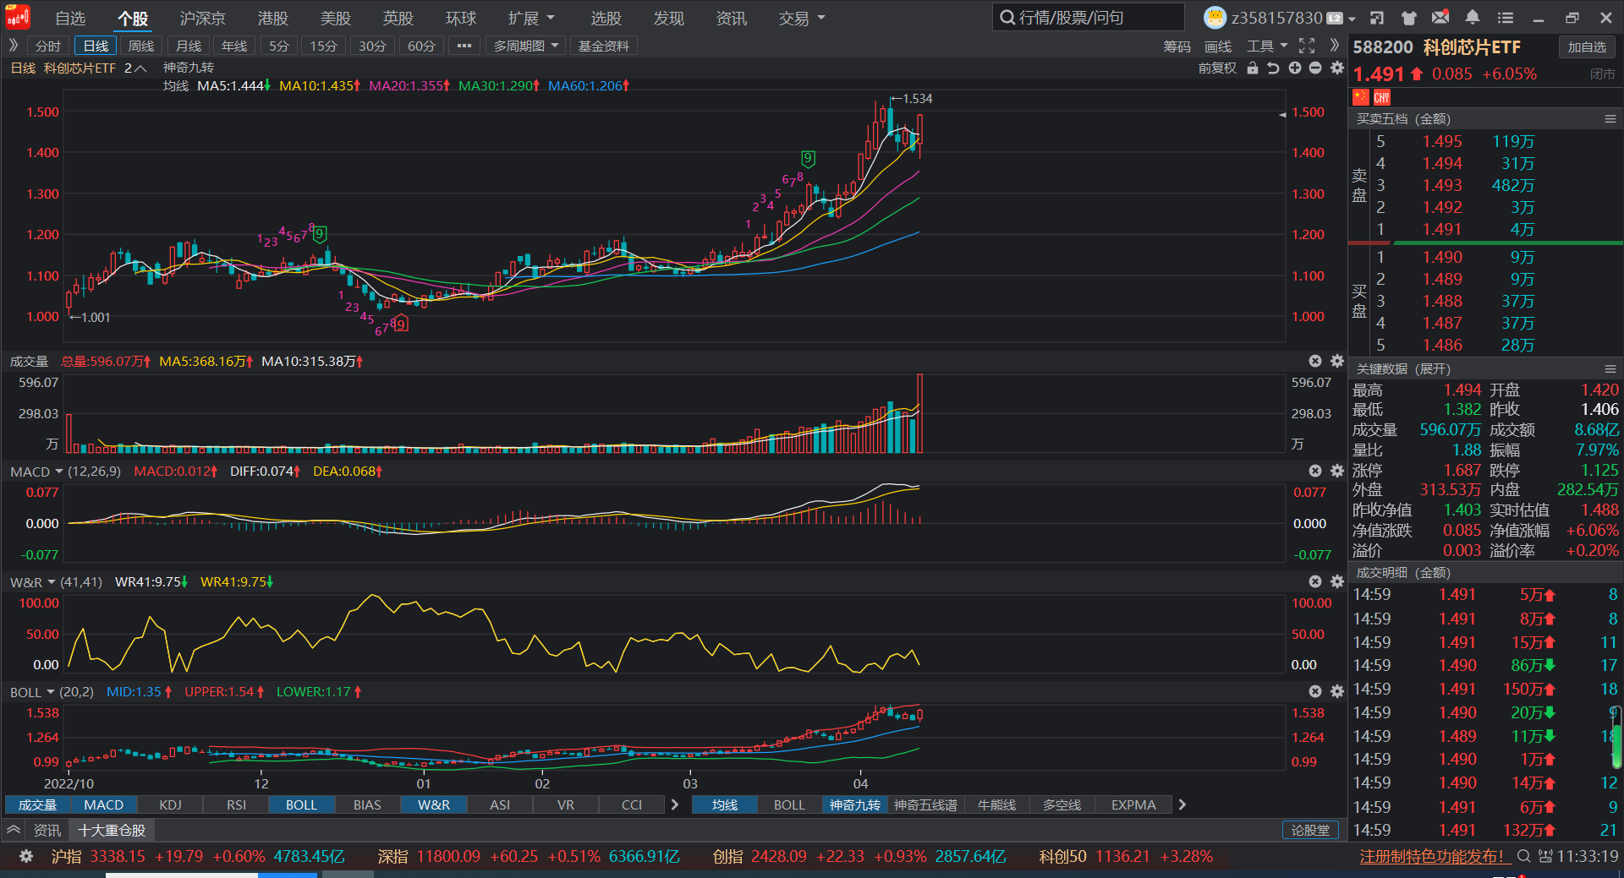Toggle the W&R indicator tab
The image size is (1624, 878).
click(434, 804)
